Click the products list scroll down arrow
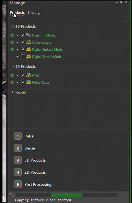 click(127, 125)
